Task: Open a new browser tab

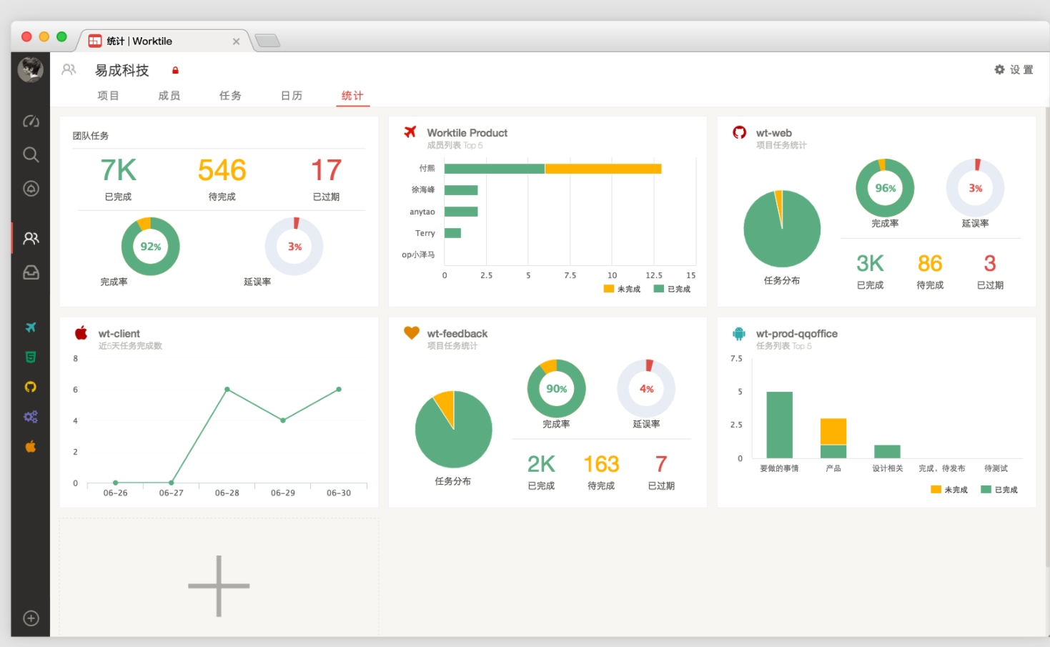Action: [267, 41]
